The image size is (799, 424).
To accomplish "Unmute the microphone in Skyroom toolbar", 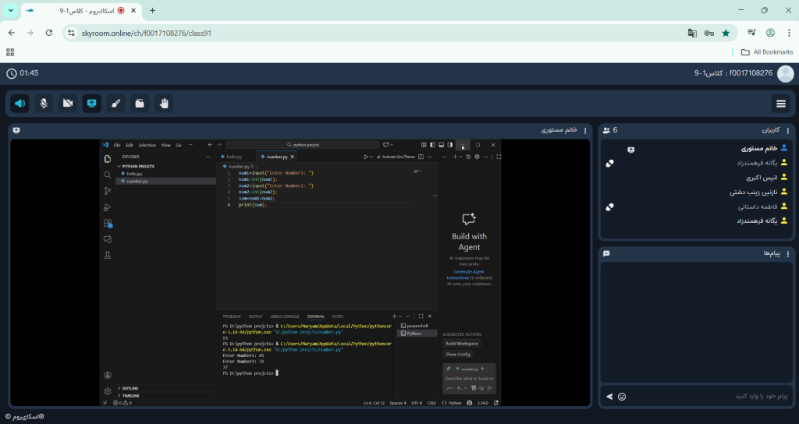I will [44, 103].
